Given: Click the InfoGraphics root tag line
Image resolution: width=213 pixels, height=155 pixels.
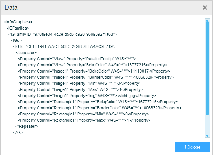Looking at the screenshot, I should coord(18,22).
